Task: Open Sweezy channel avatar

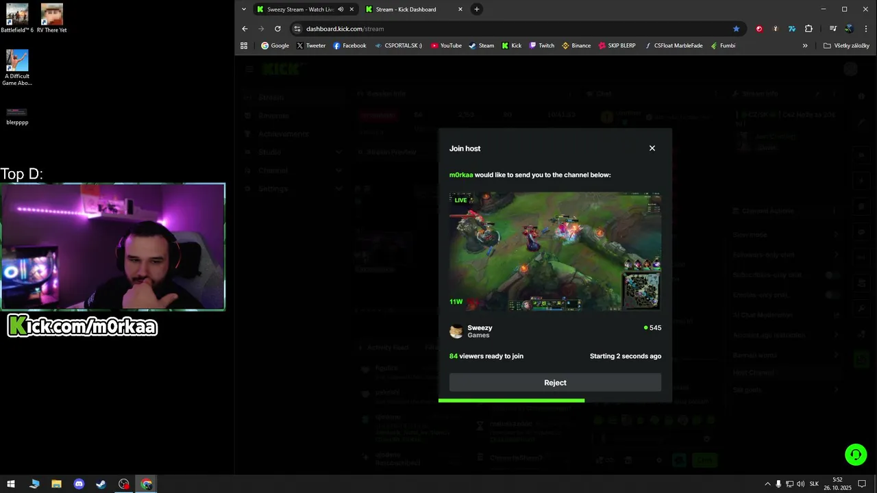Action: (456, 331)
